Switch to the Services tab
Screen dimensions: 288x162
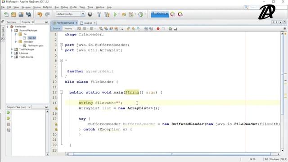click(x=11, y=22)
